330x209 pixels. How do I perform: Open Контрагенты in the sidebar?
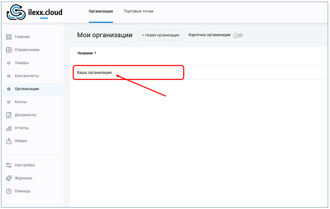tap(27, 76)
